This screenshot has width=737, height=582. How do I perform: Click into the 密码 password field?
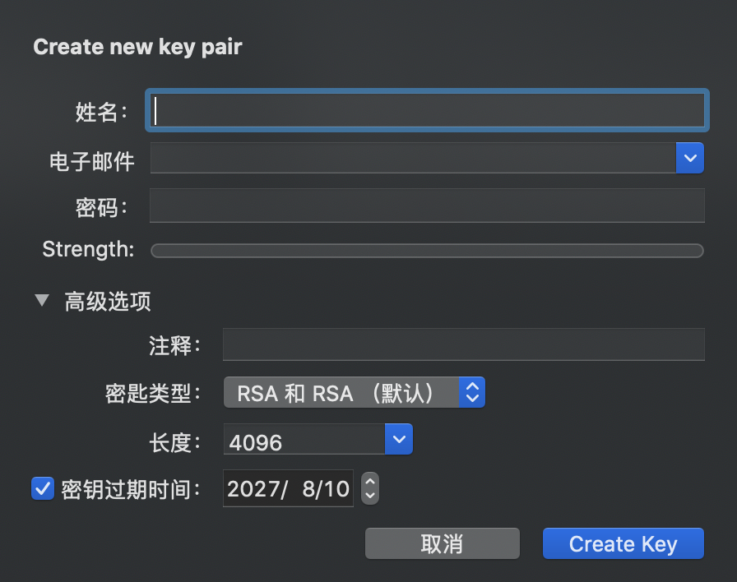tap(426, 206)
